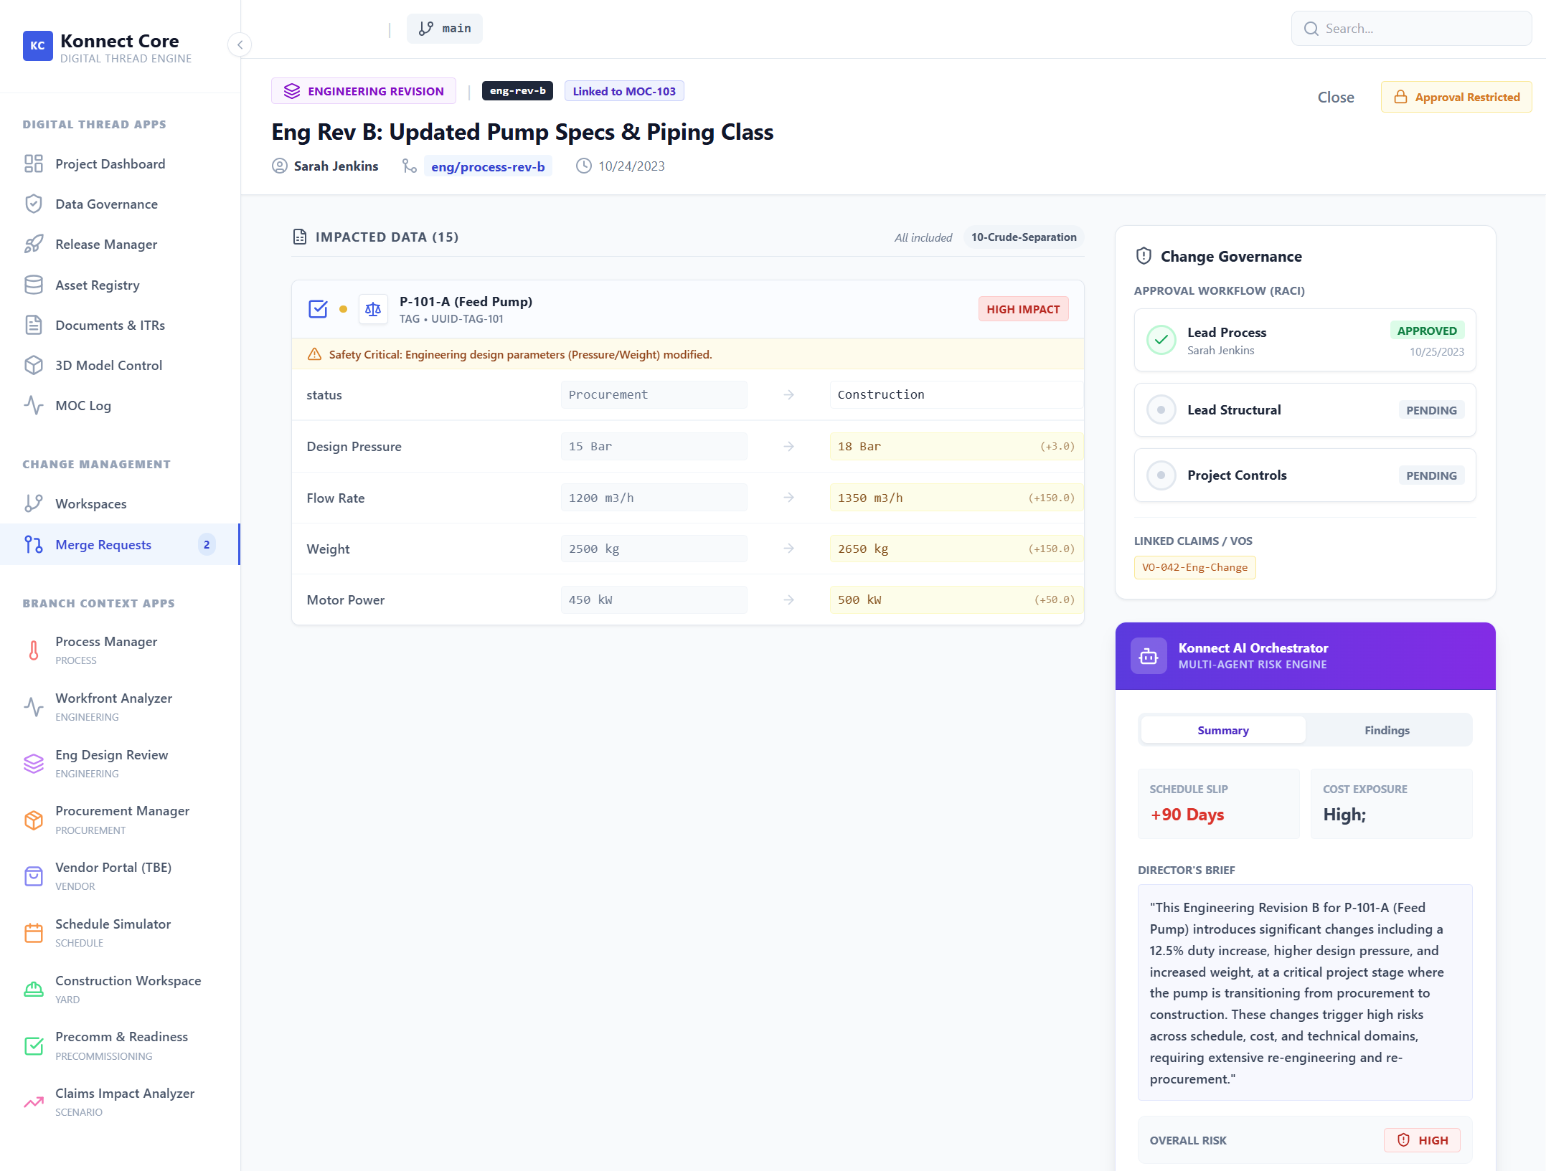Open the Claims Impact Analyzer
The image size is (1546, 1171).
click(x=125, y=1093)
